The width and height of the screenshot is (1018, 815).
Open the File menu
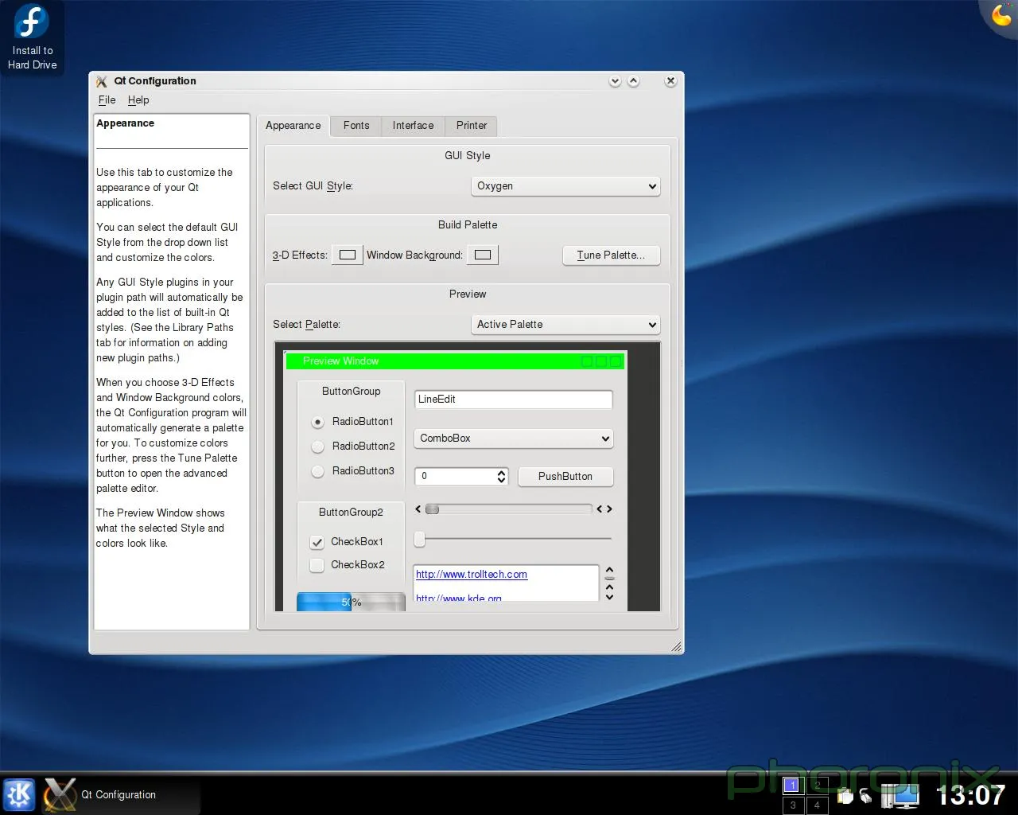coord(107,100)
